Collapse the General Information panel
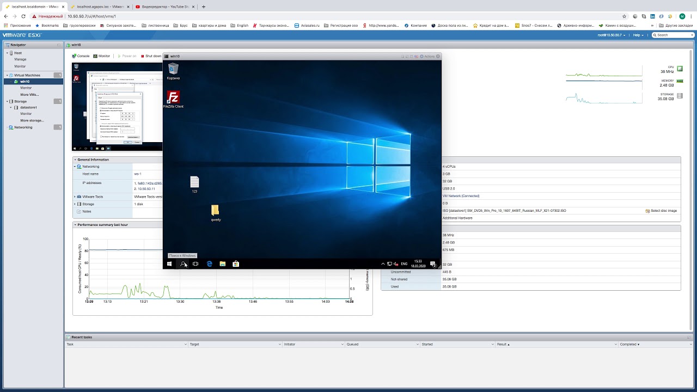The height and width of the screenshot is (392, 697). pyautogui.click(x=75, y=160)
